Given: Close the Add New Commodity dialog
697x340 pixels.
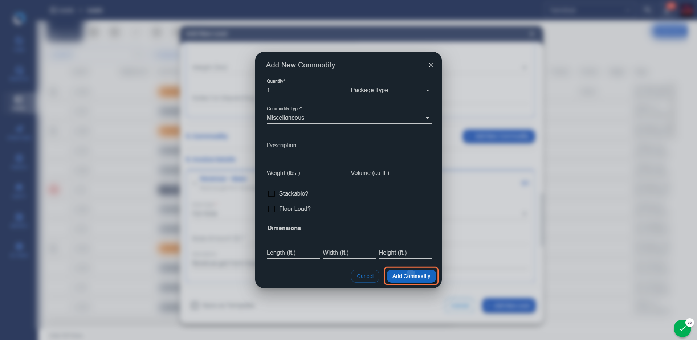Looking at the screenshot, I should click(431, 65).
